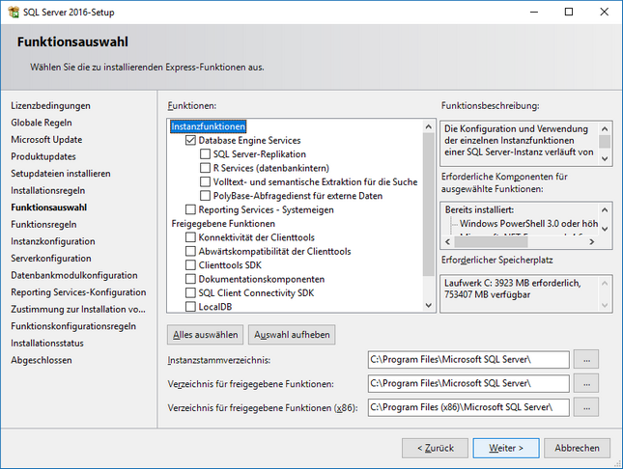
Task: Select Installationsregeln step
Action: [48, 191]
